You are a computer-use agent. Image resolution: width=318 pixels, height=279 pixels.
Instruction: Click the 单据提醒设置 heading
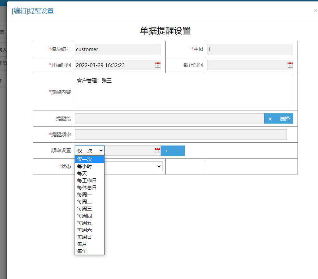165,31
